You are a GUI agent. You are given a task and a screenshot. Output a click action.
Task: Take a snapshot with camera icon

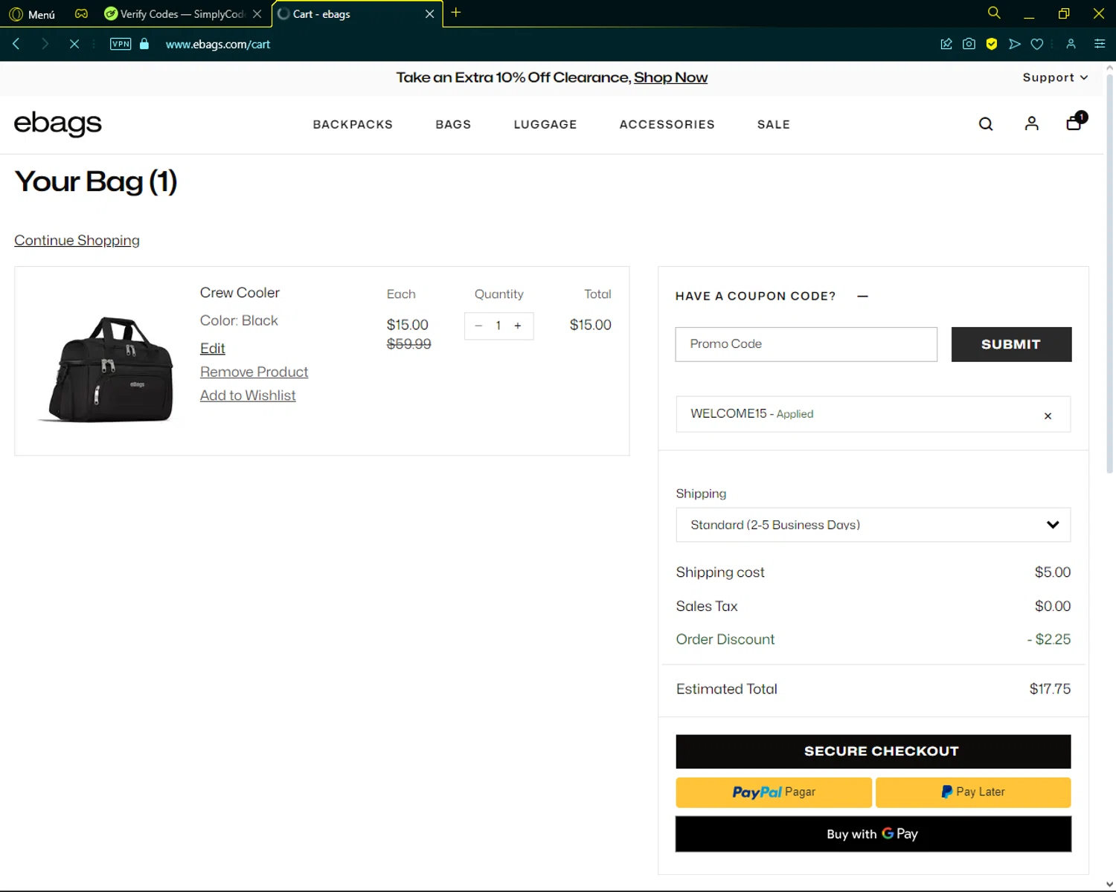[x=969, y=44]
